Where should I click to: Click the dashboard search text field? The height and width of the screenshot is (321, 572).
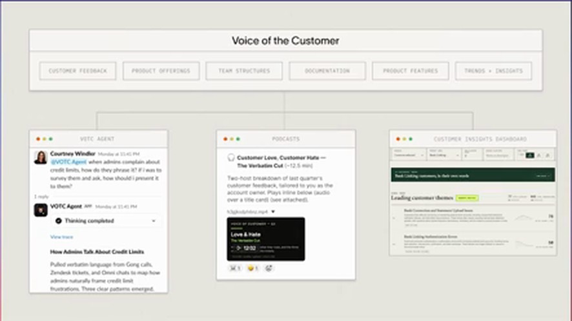tap(498, 155)
